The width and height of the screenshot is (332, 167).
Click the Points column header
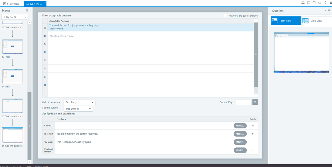click(x=253, y=119)
